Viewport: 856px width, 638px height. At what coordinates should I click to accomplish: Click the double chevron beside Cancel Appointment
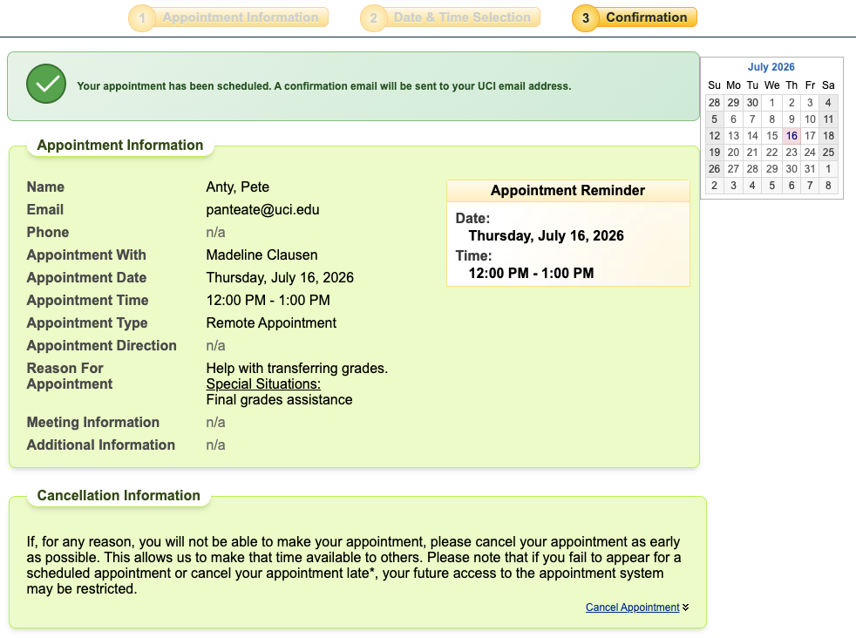686,607
